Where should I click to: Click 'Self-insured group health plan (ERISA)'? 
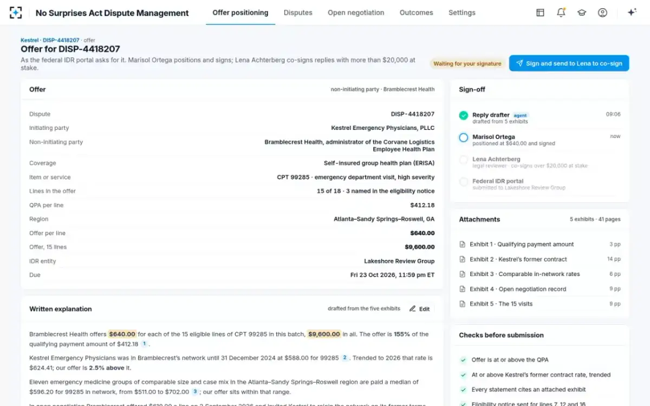click(x=379, y=163)
